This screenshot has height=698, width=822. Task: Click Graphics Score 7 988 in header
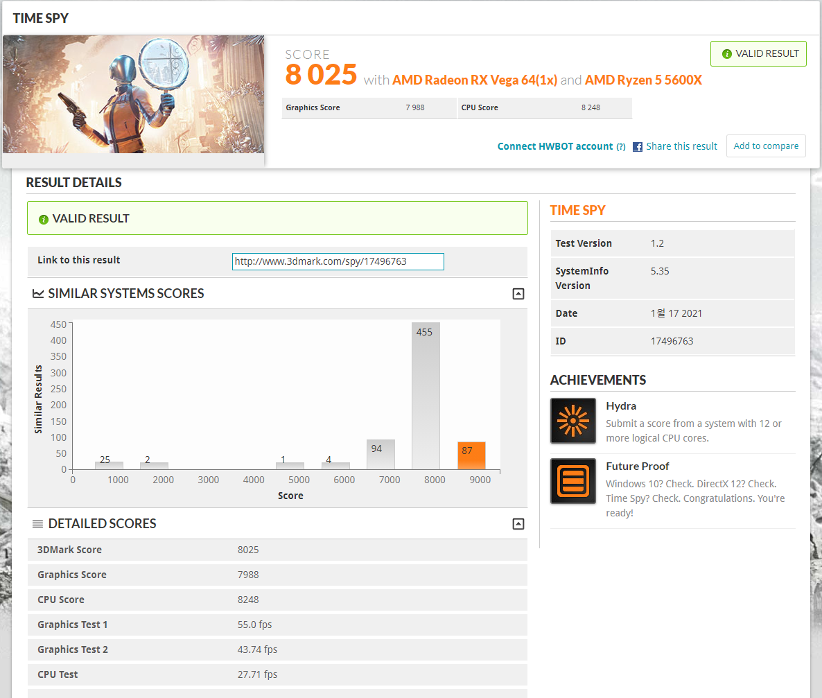pyautogui.click(x=369, y=107)
